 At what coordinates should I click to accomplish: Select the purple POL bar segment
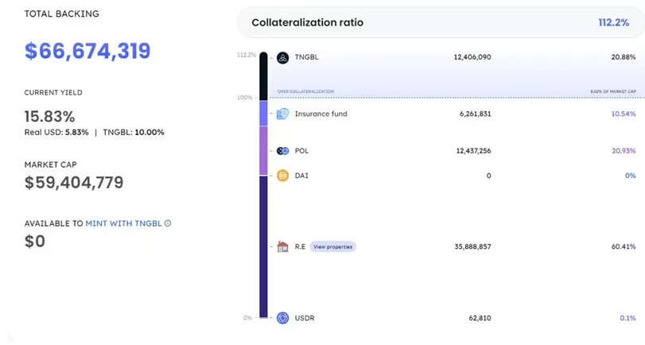(x=263, y=150)
